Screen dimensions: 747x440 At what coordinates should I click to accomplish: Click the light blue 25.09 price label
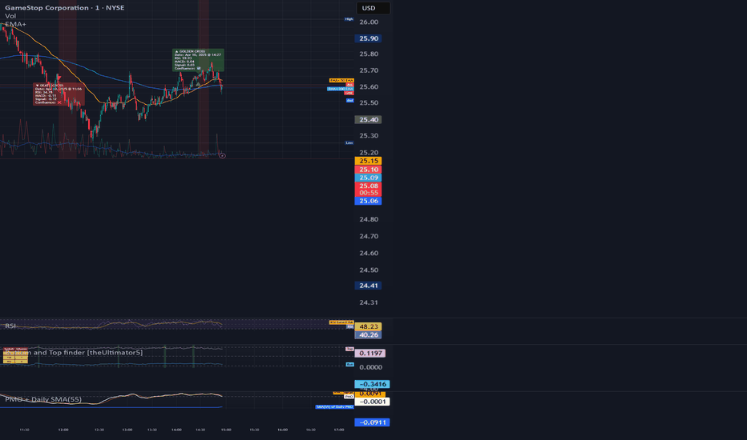[368, 178]
